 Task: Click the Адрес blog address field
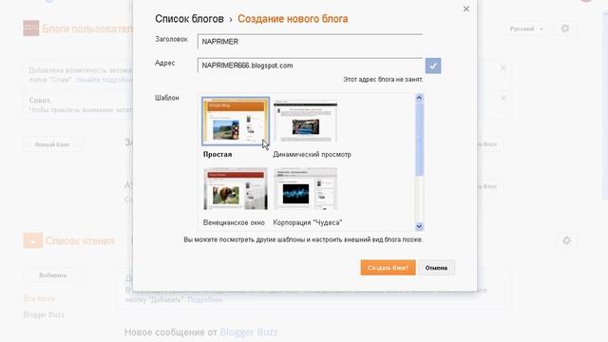click(310, 66)
